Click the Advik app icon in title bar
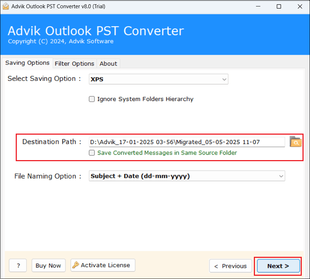 click(x=6, y=6)
